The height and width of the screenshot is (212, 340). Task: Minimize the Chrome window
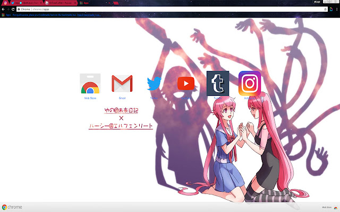tap(325, 2)
